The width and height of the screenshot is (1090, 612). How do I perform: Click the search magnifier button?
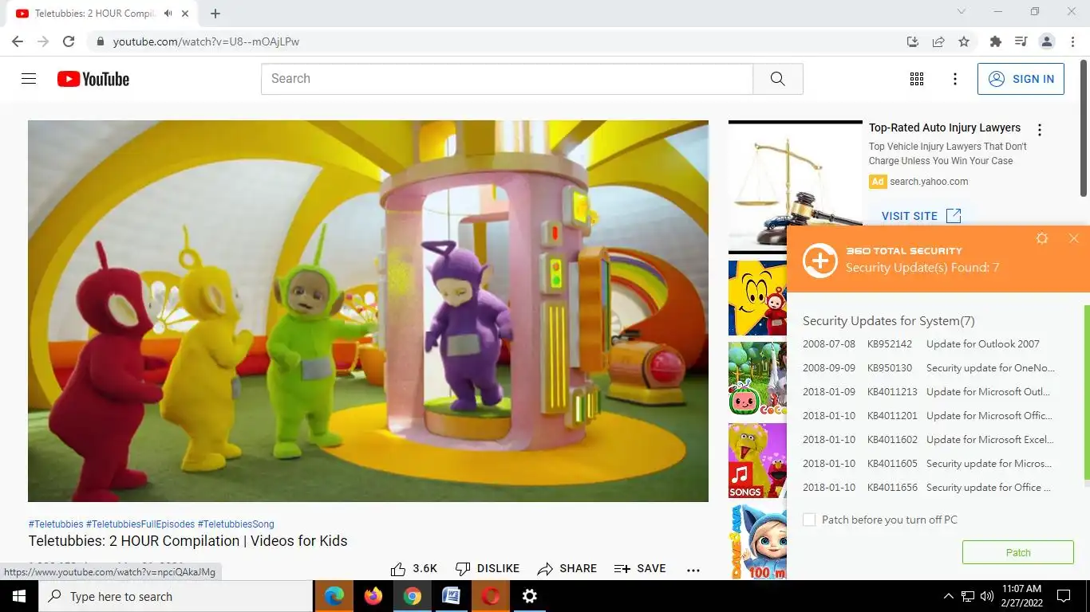778,79
